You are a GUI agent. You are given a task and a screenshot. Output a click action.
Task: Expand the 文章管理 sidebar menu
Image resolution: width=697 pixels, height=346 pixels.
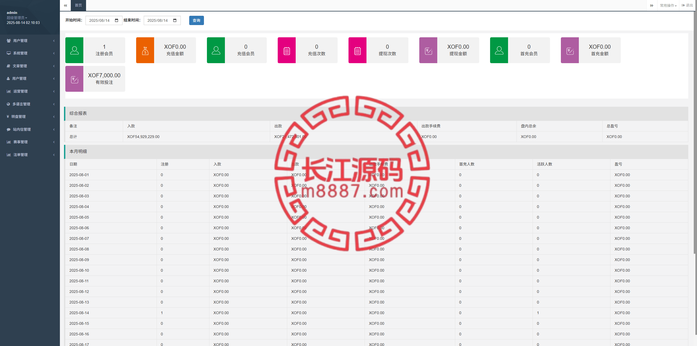pyautogui.click(x=30, y=66)
